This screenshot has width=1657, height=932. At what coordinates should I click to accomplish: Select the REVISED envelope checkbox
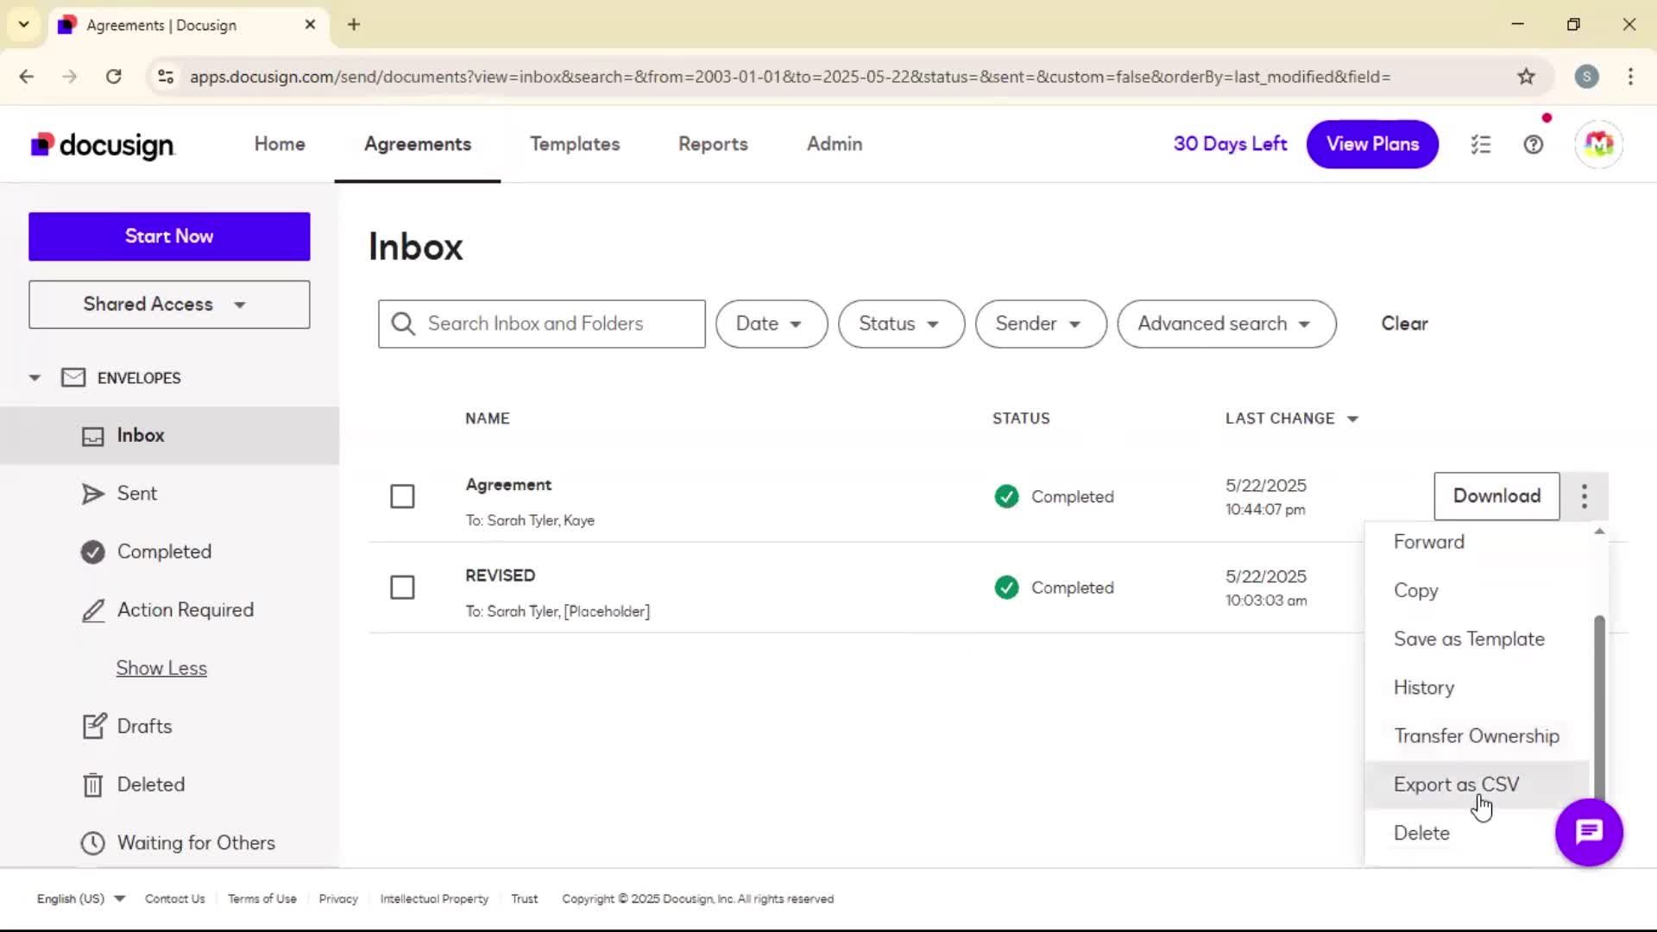[x=402, y=588]
